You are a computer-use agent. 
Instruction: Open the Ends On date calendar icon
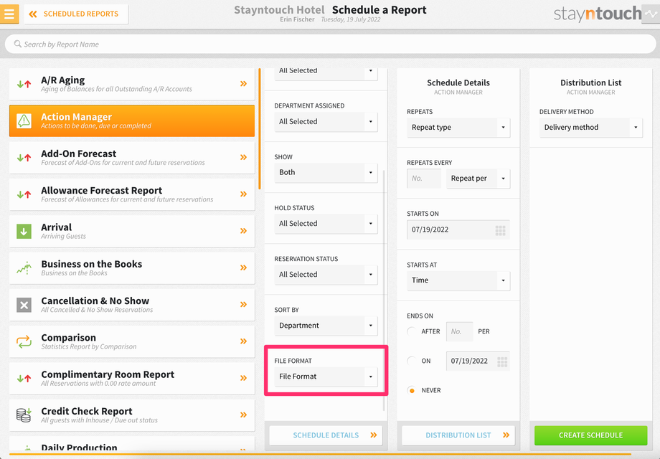(502, 361)
